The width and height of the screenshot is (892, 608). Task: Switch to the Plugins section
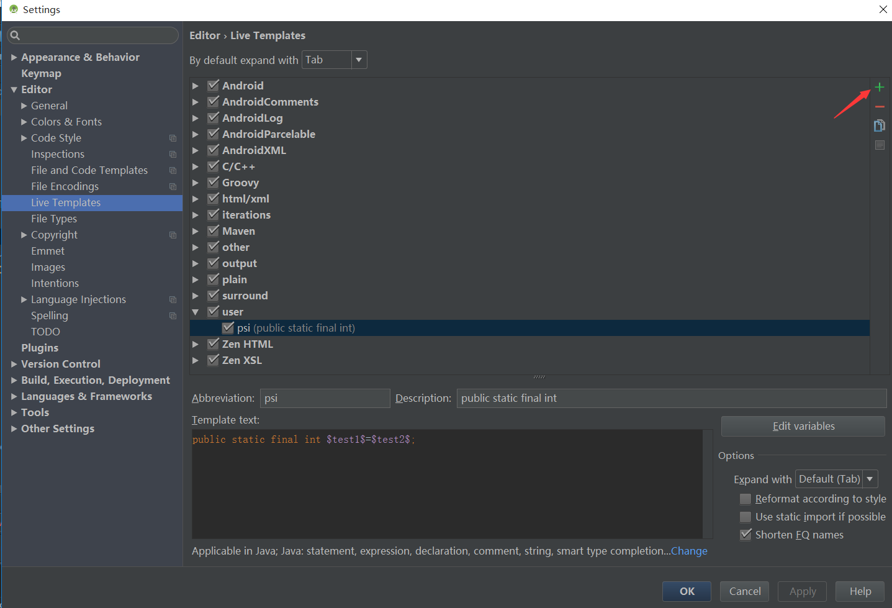click(40, 348)
